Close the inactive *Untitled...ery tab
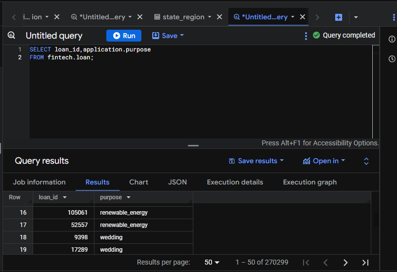Screen dimensions: 397x272 pos(140,17)
